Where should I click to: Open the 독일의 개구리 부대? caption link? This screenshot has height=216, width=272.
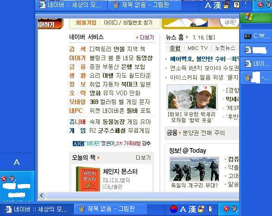tap(194, 185)
